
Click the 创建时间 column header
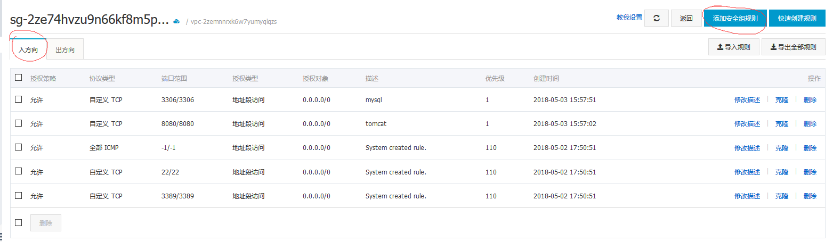546,78
